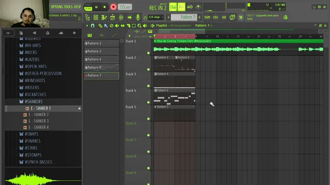Select the E - SHAKER 3 sample
The width and height of the screenshot is (330, 185).
39,121
